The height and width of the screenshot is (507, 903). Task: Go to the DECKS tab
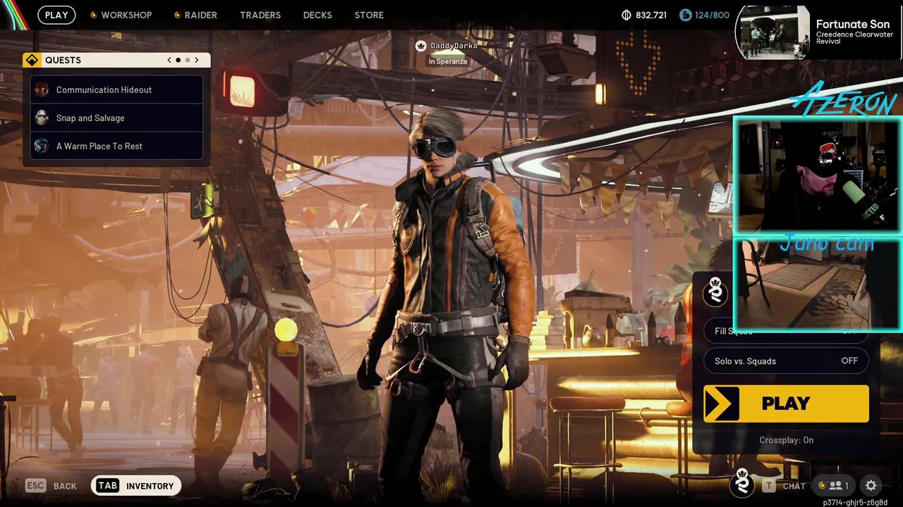pyautogui.click(x=317, y=15)
